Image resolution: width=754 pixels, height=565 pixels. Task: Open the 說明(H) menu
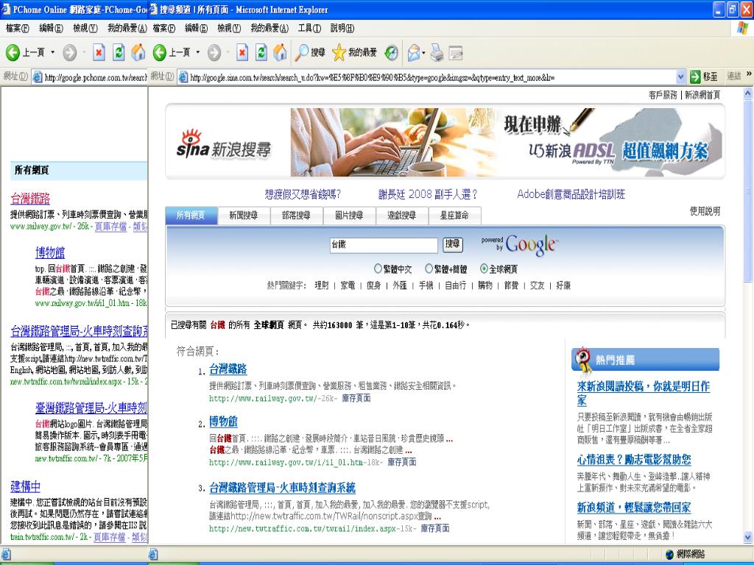click(x=342, y=29)
